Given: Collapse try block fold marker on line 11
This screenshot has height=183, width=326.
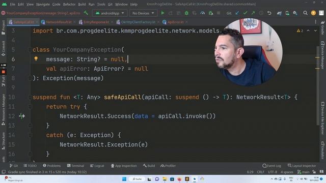Looking at the screenshot, I should coord(30,107).
